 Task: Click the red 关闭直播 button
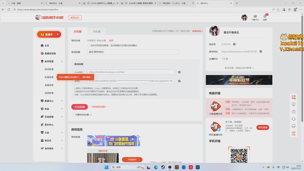[x=79, y=107]
